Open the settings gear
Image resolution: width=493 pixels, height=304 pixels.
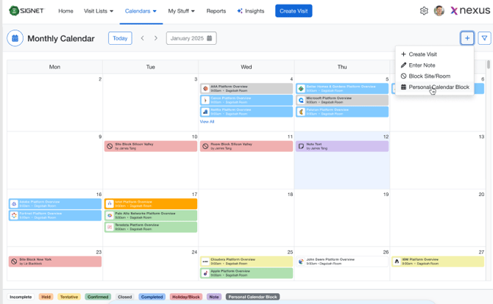pos(424,11)
